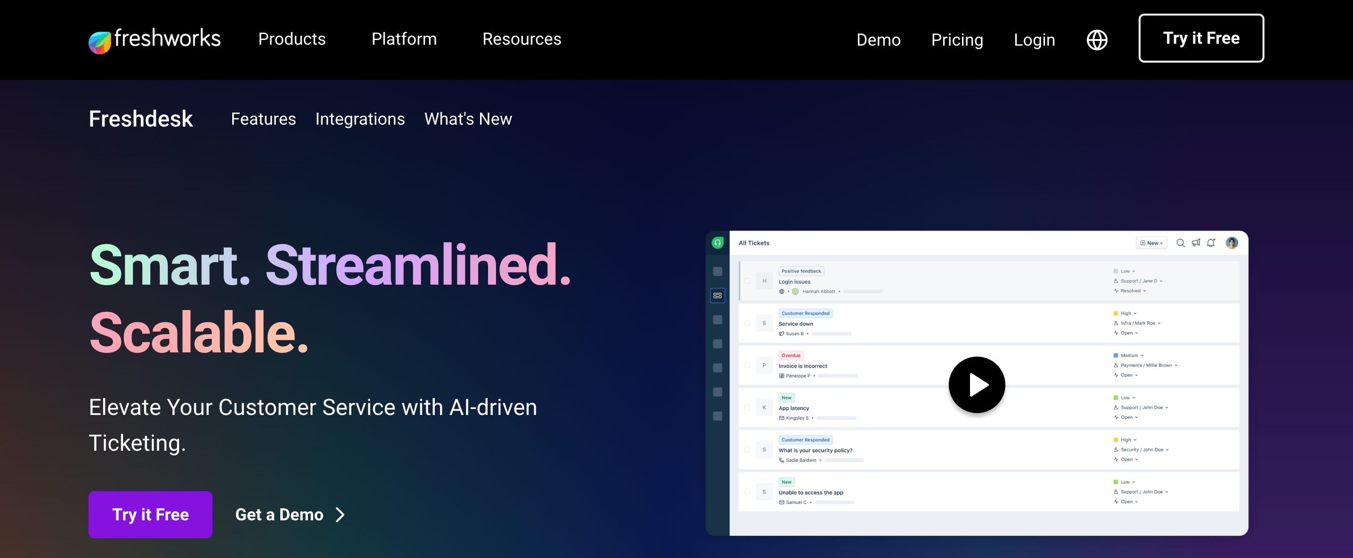Viewport: 1353px width, 558px height.
Task: Open the language globe selector
Action: pyautogui.click(x=1097, y=40)
